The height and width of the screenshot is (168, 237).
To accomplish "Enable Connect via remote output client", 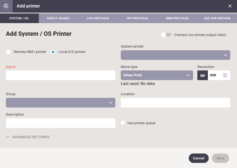I will click(166, 35).
